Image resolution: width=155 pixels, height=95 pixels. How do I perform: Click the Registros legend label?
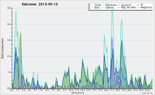click(146, 7)
